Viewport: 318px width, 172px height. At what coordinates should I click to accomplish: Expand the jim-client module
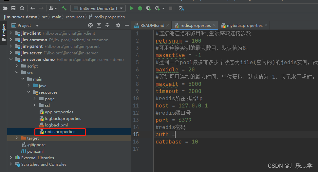click(x=11, y=33)
